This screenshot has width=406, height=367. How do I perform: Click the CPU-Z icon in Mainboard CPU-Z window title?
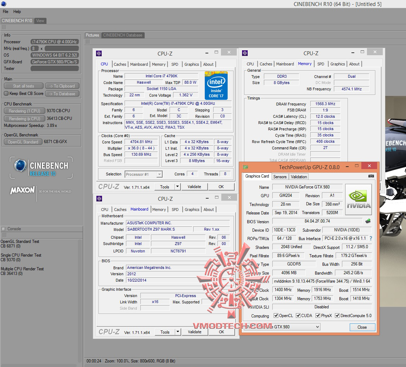pos(99,199)
